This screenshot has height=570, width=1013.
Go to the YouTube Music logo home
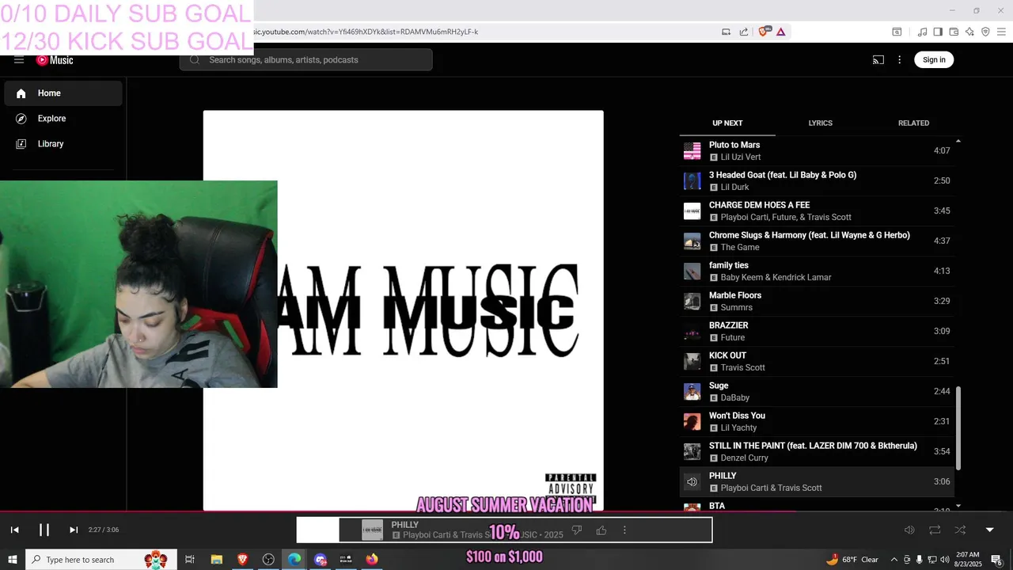[x=55, y=60]
